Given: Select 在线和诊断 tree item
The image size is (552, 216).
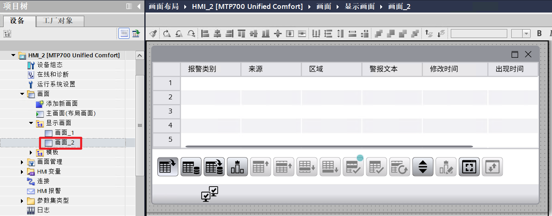Looking at the screenshot, I should pos(53,74).
